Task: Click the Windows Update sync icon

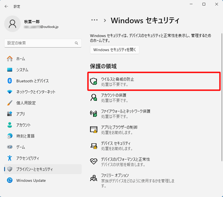Action: click(x=10, y=180)
